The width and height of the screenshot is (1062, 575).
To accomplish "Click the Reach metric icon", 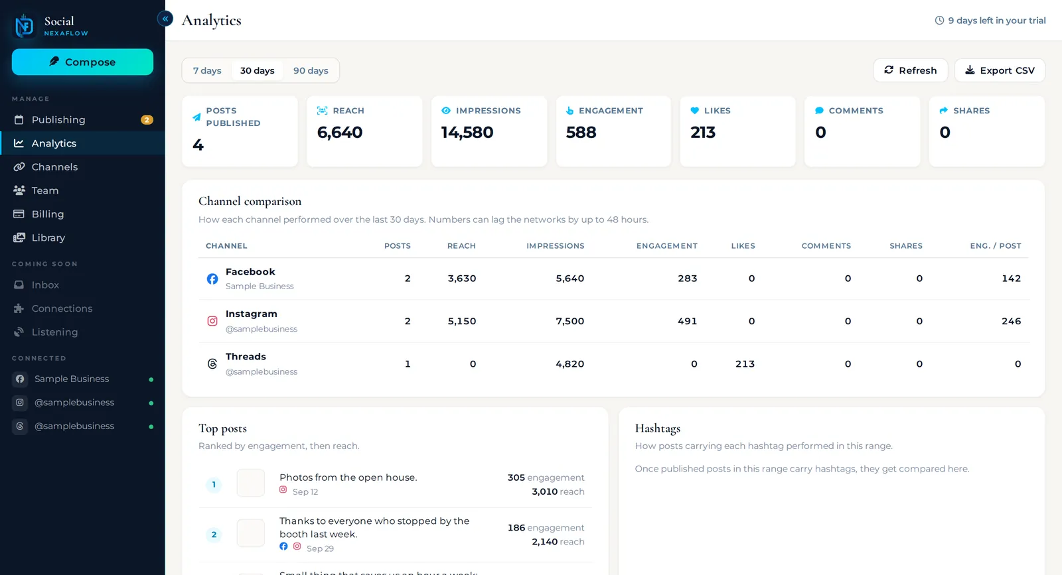I will [x=322, y=111].
